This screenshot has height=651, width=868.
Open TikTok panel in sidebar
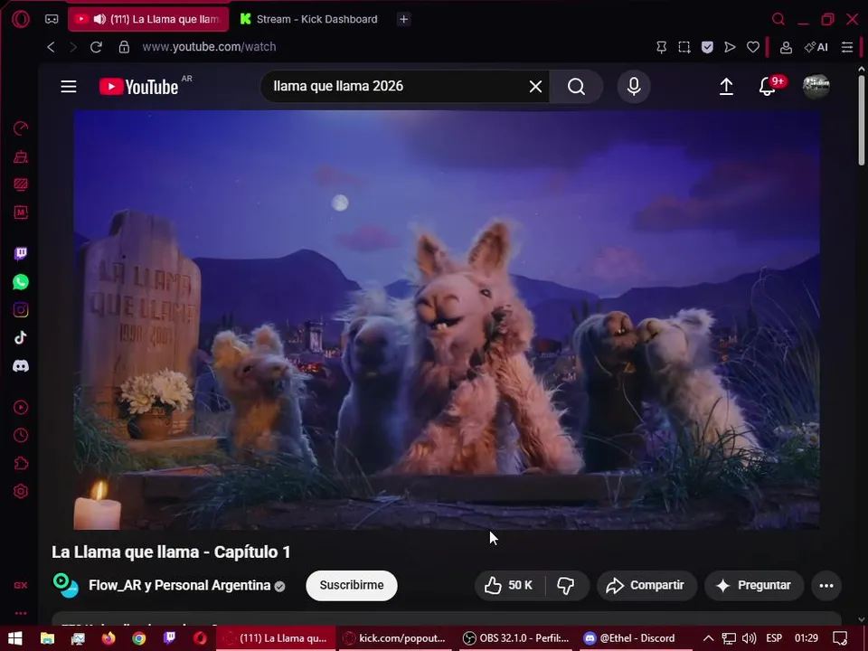pyautogui.click(x=21, y=337)
